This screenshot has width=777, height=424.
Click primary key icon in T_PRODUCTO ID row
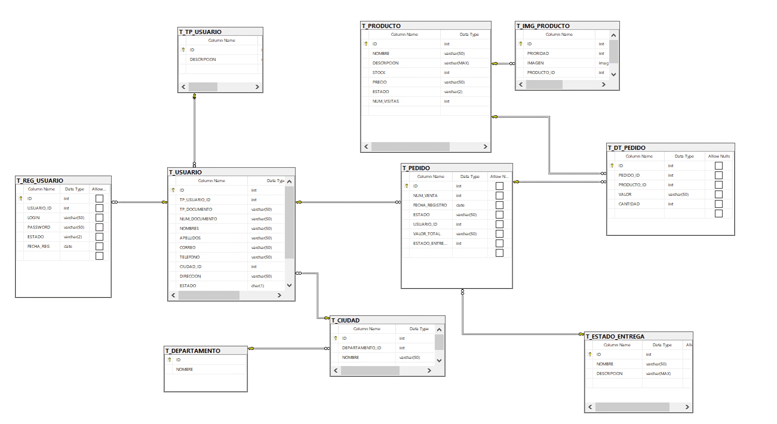point(366,44)
